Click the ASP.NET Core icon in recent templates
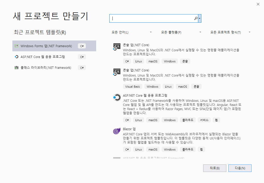The width and height of the screenshot is (264, 183). (16, 57)
